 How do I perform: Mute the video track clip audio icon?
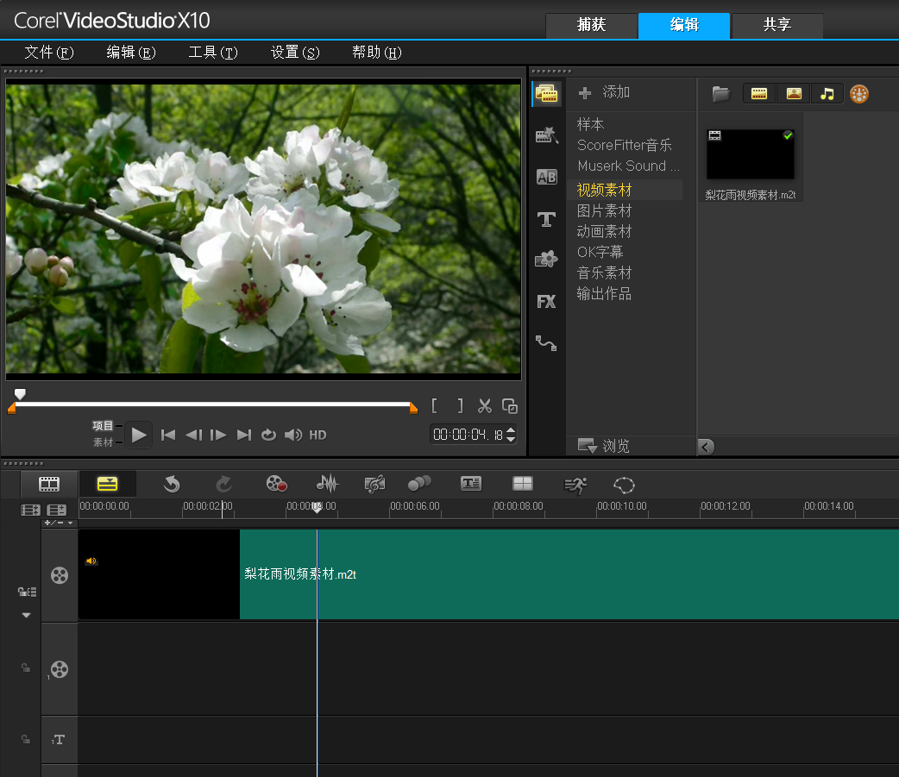[91, 561]
